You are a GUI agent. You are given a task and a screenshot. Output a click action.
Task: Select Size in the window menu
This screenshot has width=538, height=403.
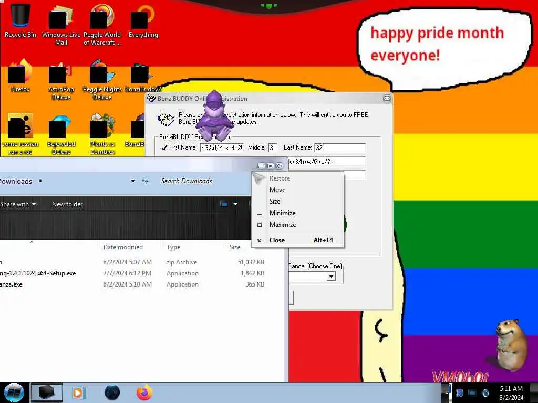298,201
